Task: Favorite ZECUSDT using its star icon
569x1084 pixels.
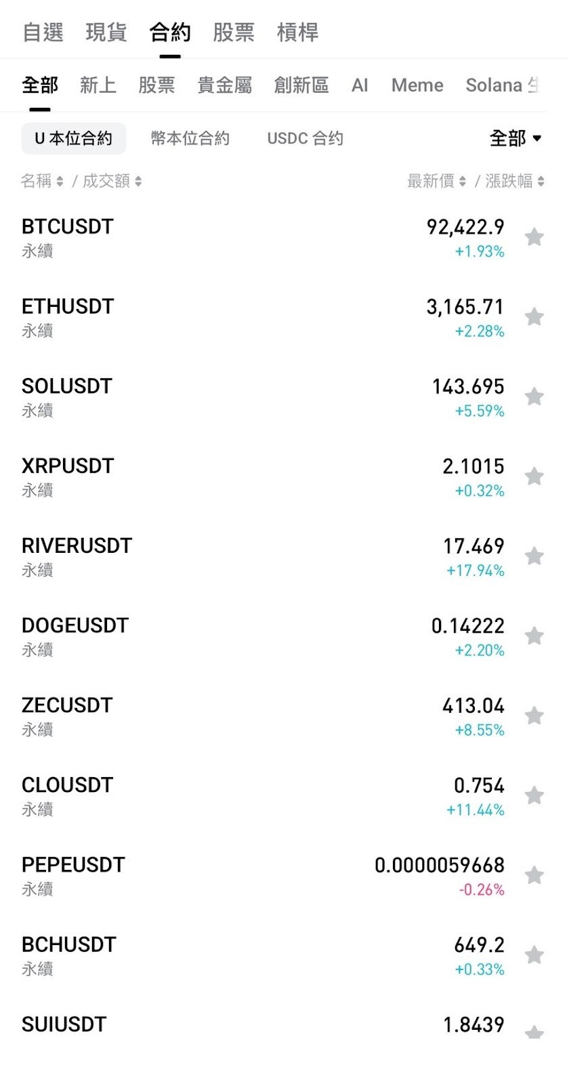Action: tap(534, 715)
